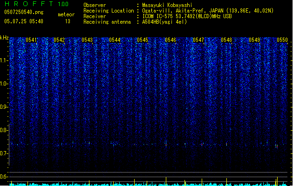Screen dimensions: 293x186
Task: Click the 0.7 kHz axis label
Action: (4, 153)
